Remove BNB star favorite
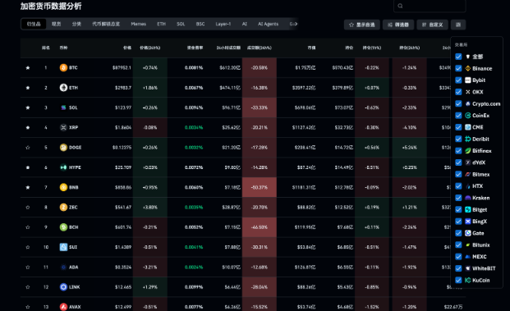Screen dimensions: 510x311 [x=28, y=187]
